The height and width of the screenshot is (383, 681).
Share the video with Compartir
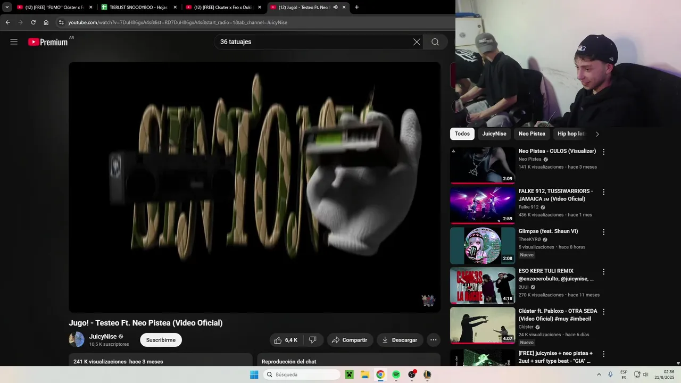(x=350, y=340)
